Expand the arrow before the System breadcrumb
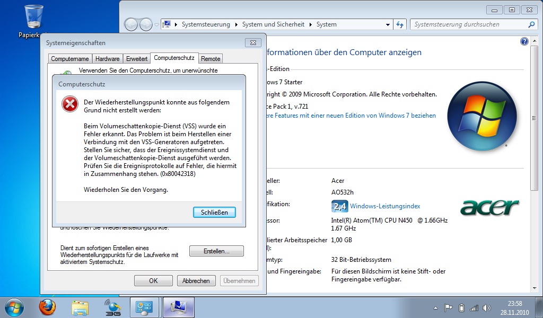543x318 pixels. point(311,24)
